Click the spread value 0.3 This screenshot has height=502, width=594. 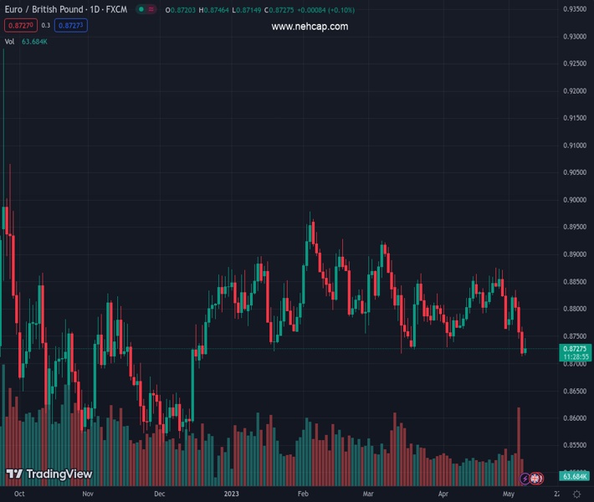pyautogui.click(x=46, y=25)
